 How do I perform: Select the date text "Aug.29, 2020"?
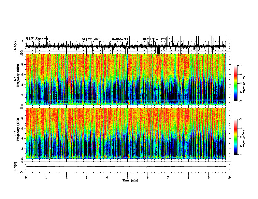tap(91, 39)
